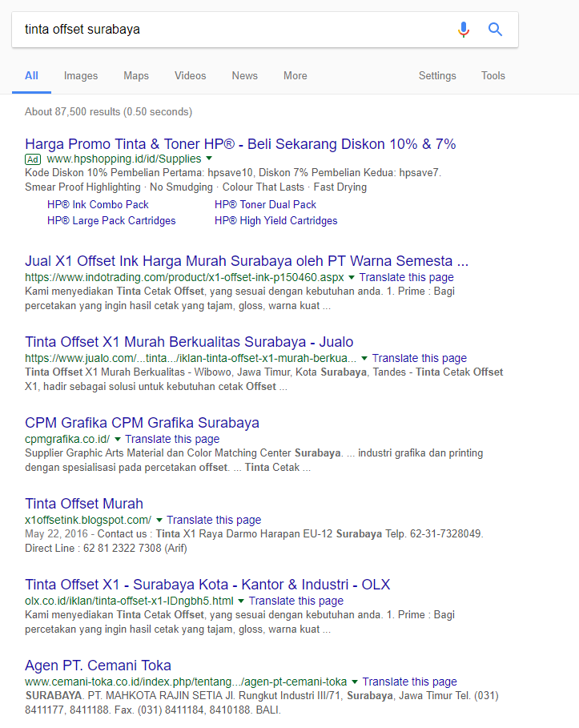This screenshot has height=728, width=579.
Task: Open the Jual X1 Offset Ink result
Action: point(247,261)
